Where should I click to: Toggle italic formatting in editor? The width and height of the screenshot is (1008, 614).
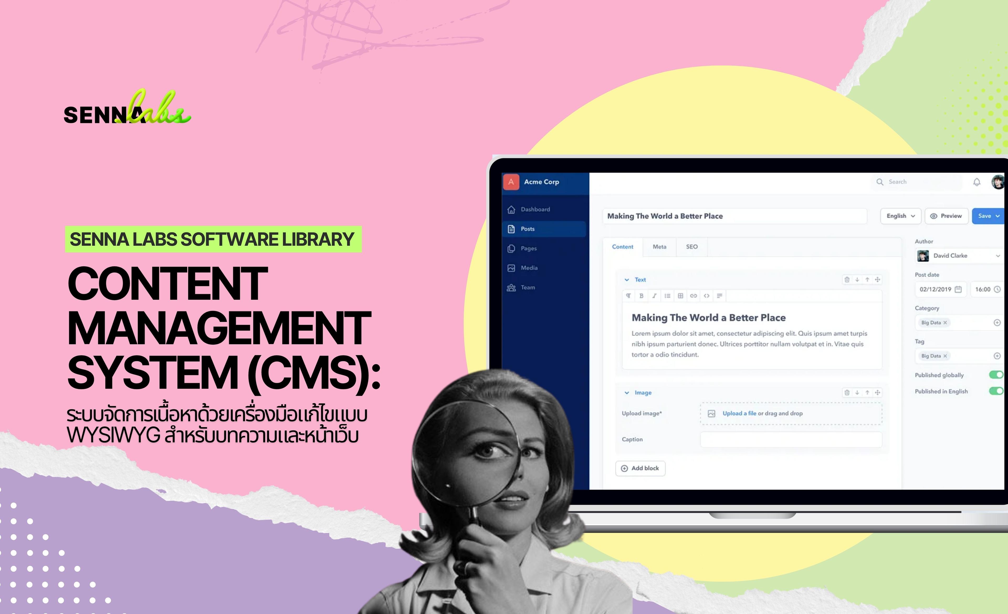(x=655, y=296)
